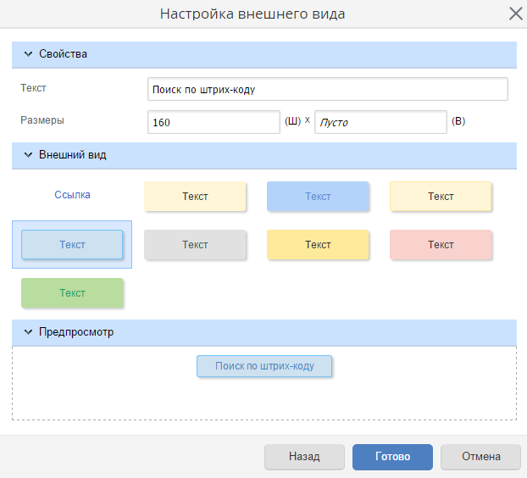527x478 pixels.
Task: Choose the green button style
Action: tap(72, 292)
